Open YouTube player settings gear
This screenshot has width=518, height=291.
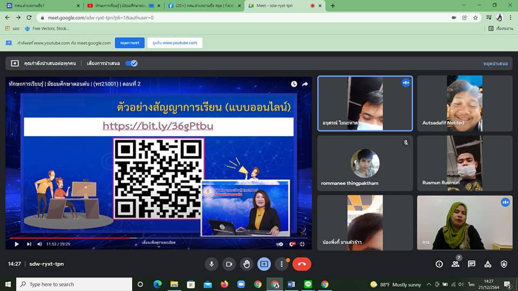tap(280, 244)
